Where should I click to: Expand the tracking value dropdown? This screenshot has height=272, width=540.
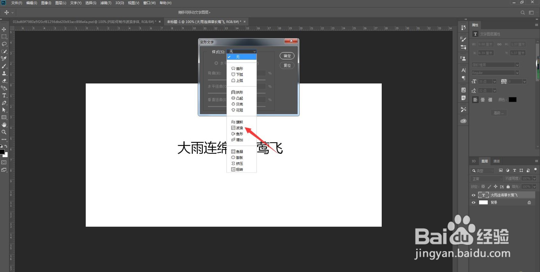pyautogui.click(x=524, y=82)
